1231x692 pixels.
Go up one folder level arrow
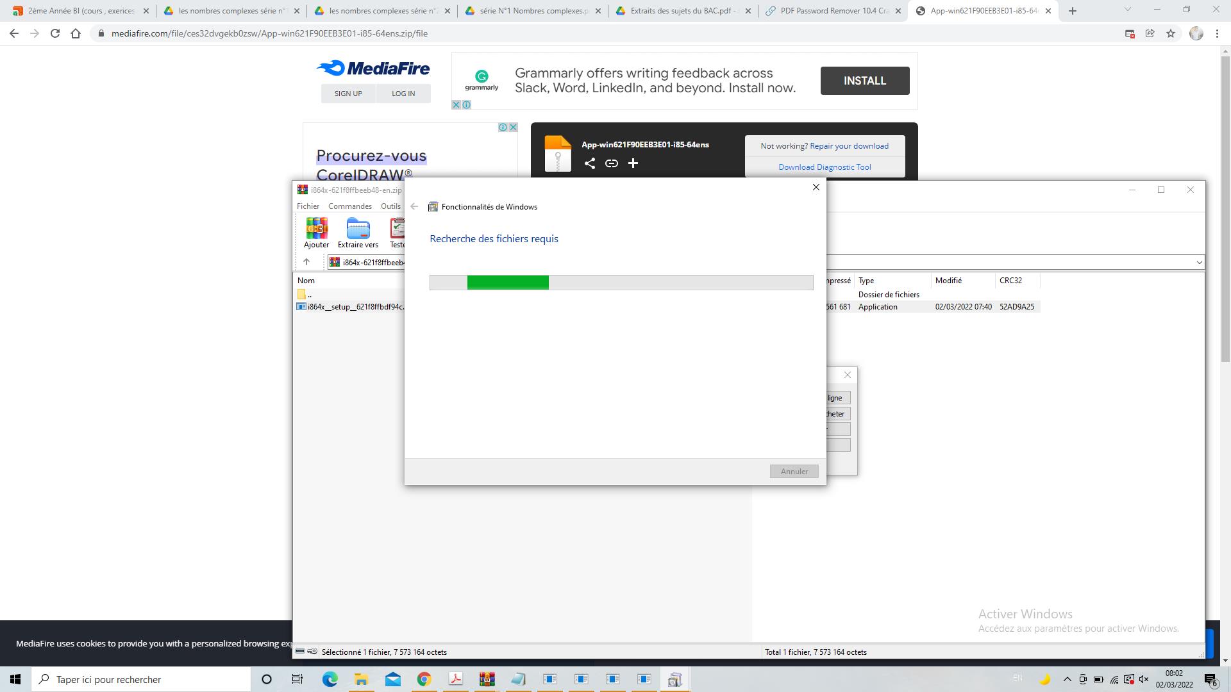pos(306,261)
